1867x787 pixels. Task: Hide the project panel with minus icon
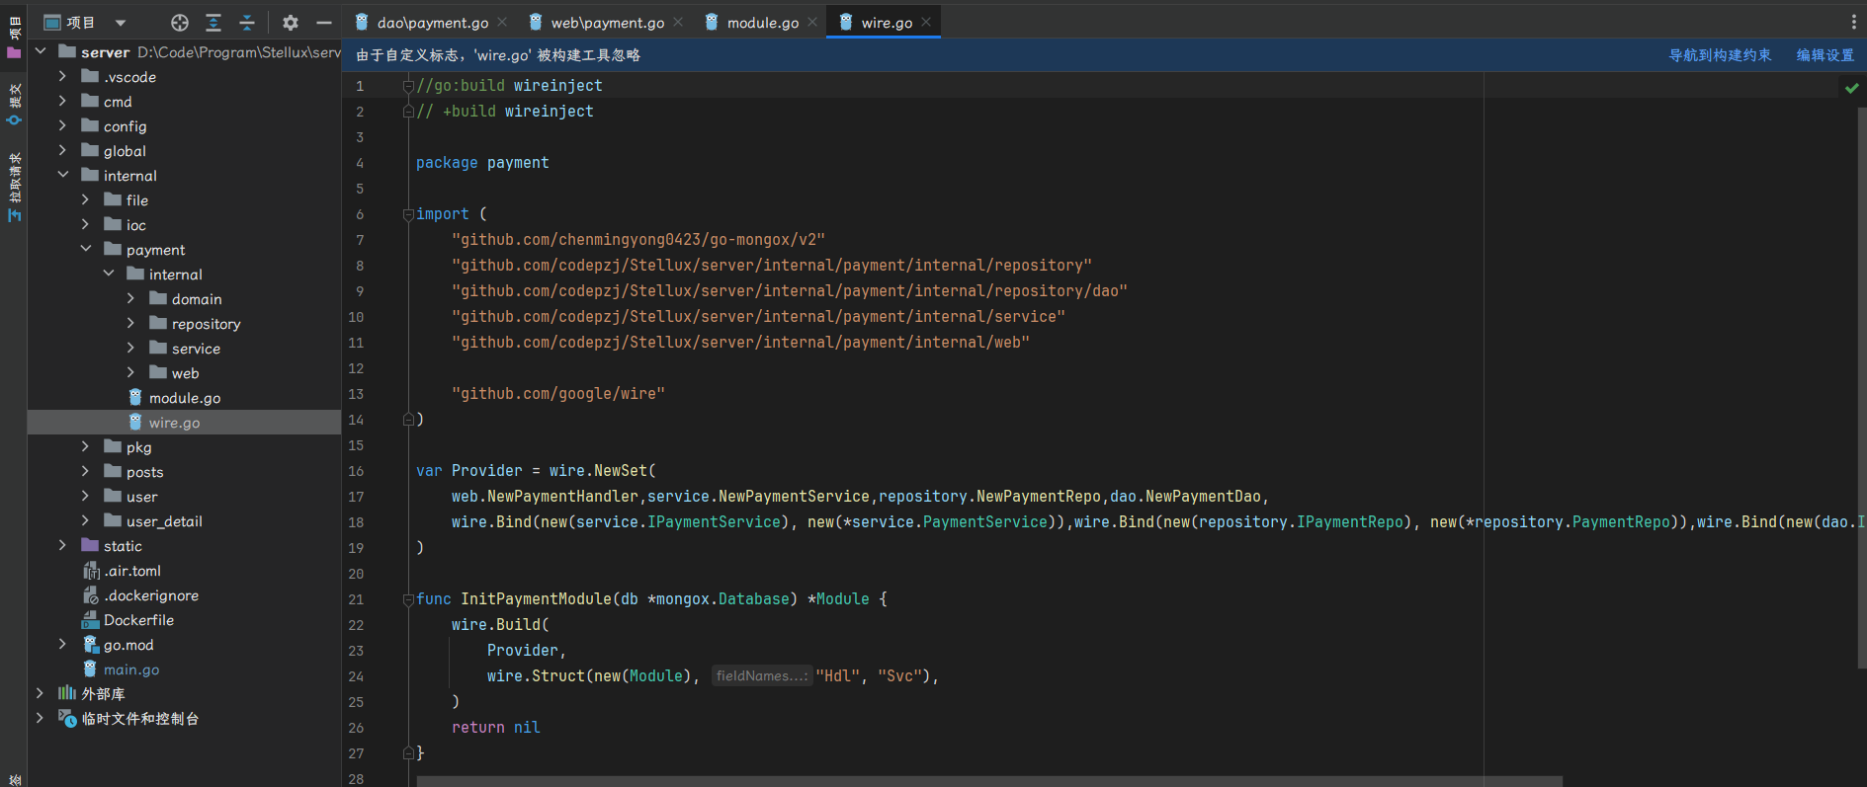click(323, 22)
